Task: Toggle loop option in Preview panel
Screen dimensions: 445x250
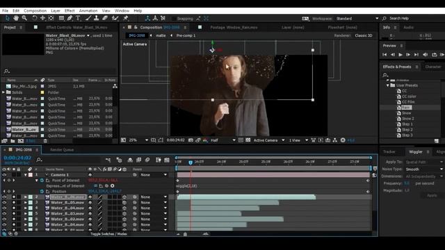Action: pos(434,54)
